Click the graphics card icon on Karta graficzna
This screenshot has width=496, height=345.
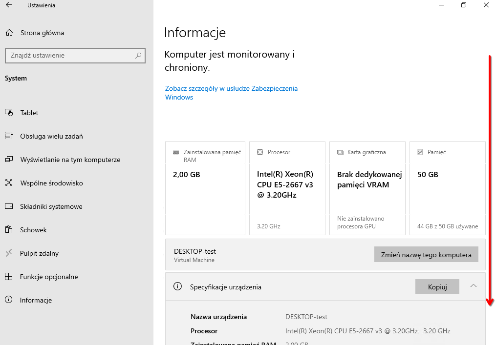point(340,152)
